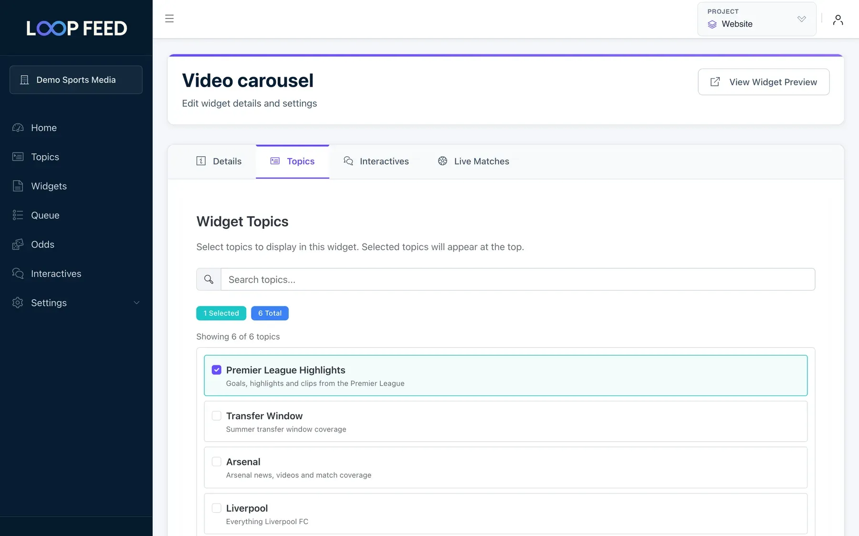
Task: Click the Widgets document icon in sidebar
Action: pyautogui.click(x=18, y=186)
